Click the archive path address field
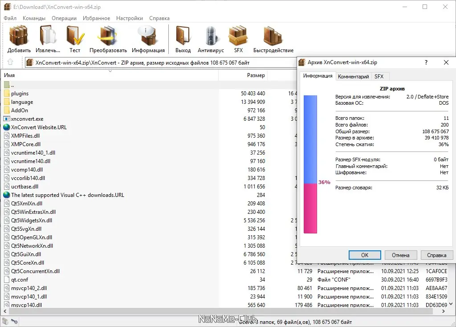This screenshot has width=456, height=327. 161,62
